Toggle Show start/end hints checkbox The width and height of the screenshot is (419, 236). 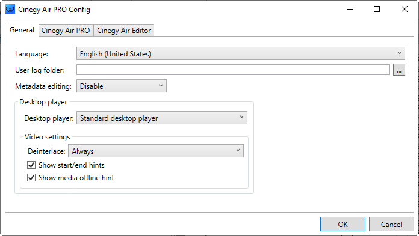[x=31, y=165]
